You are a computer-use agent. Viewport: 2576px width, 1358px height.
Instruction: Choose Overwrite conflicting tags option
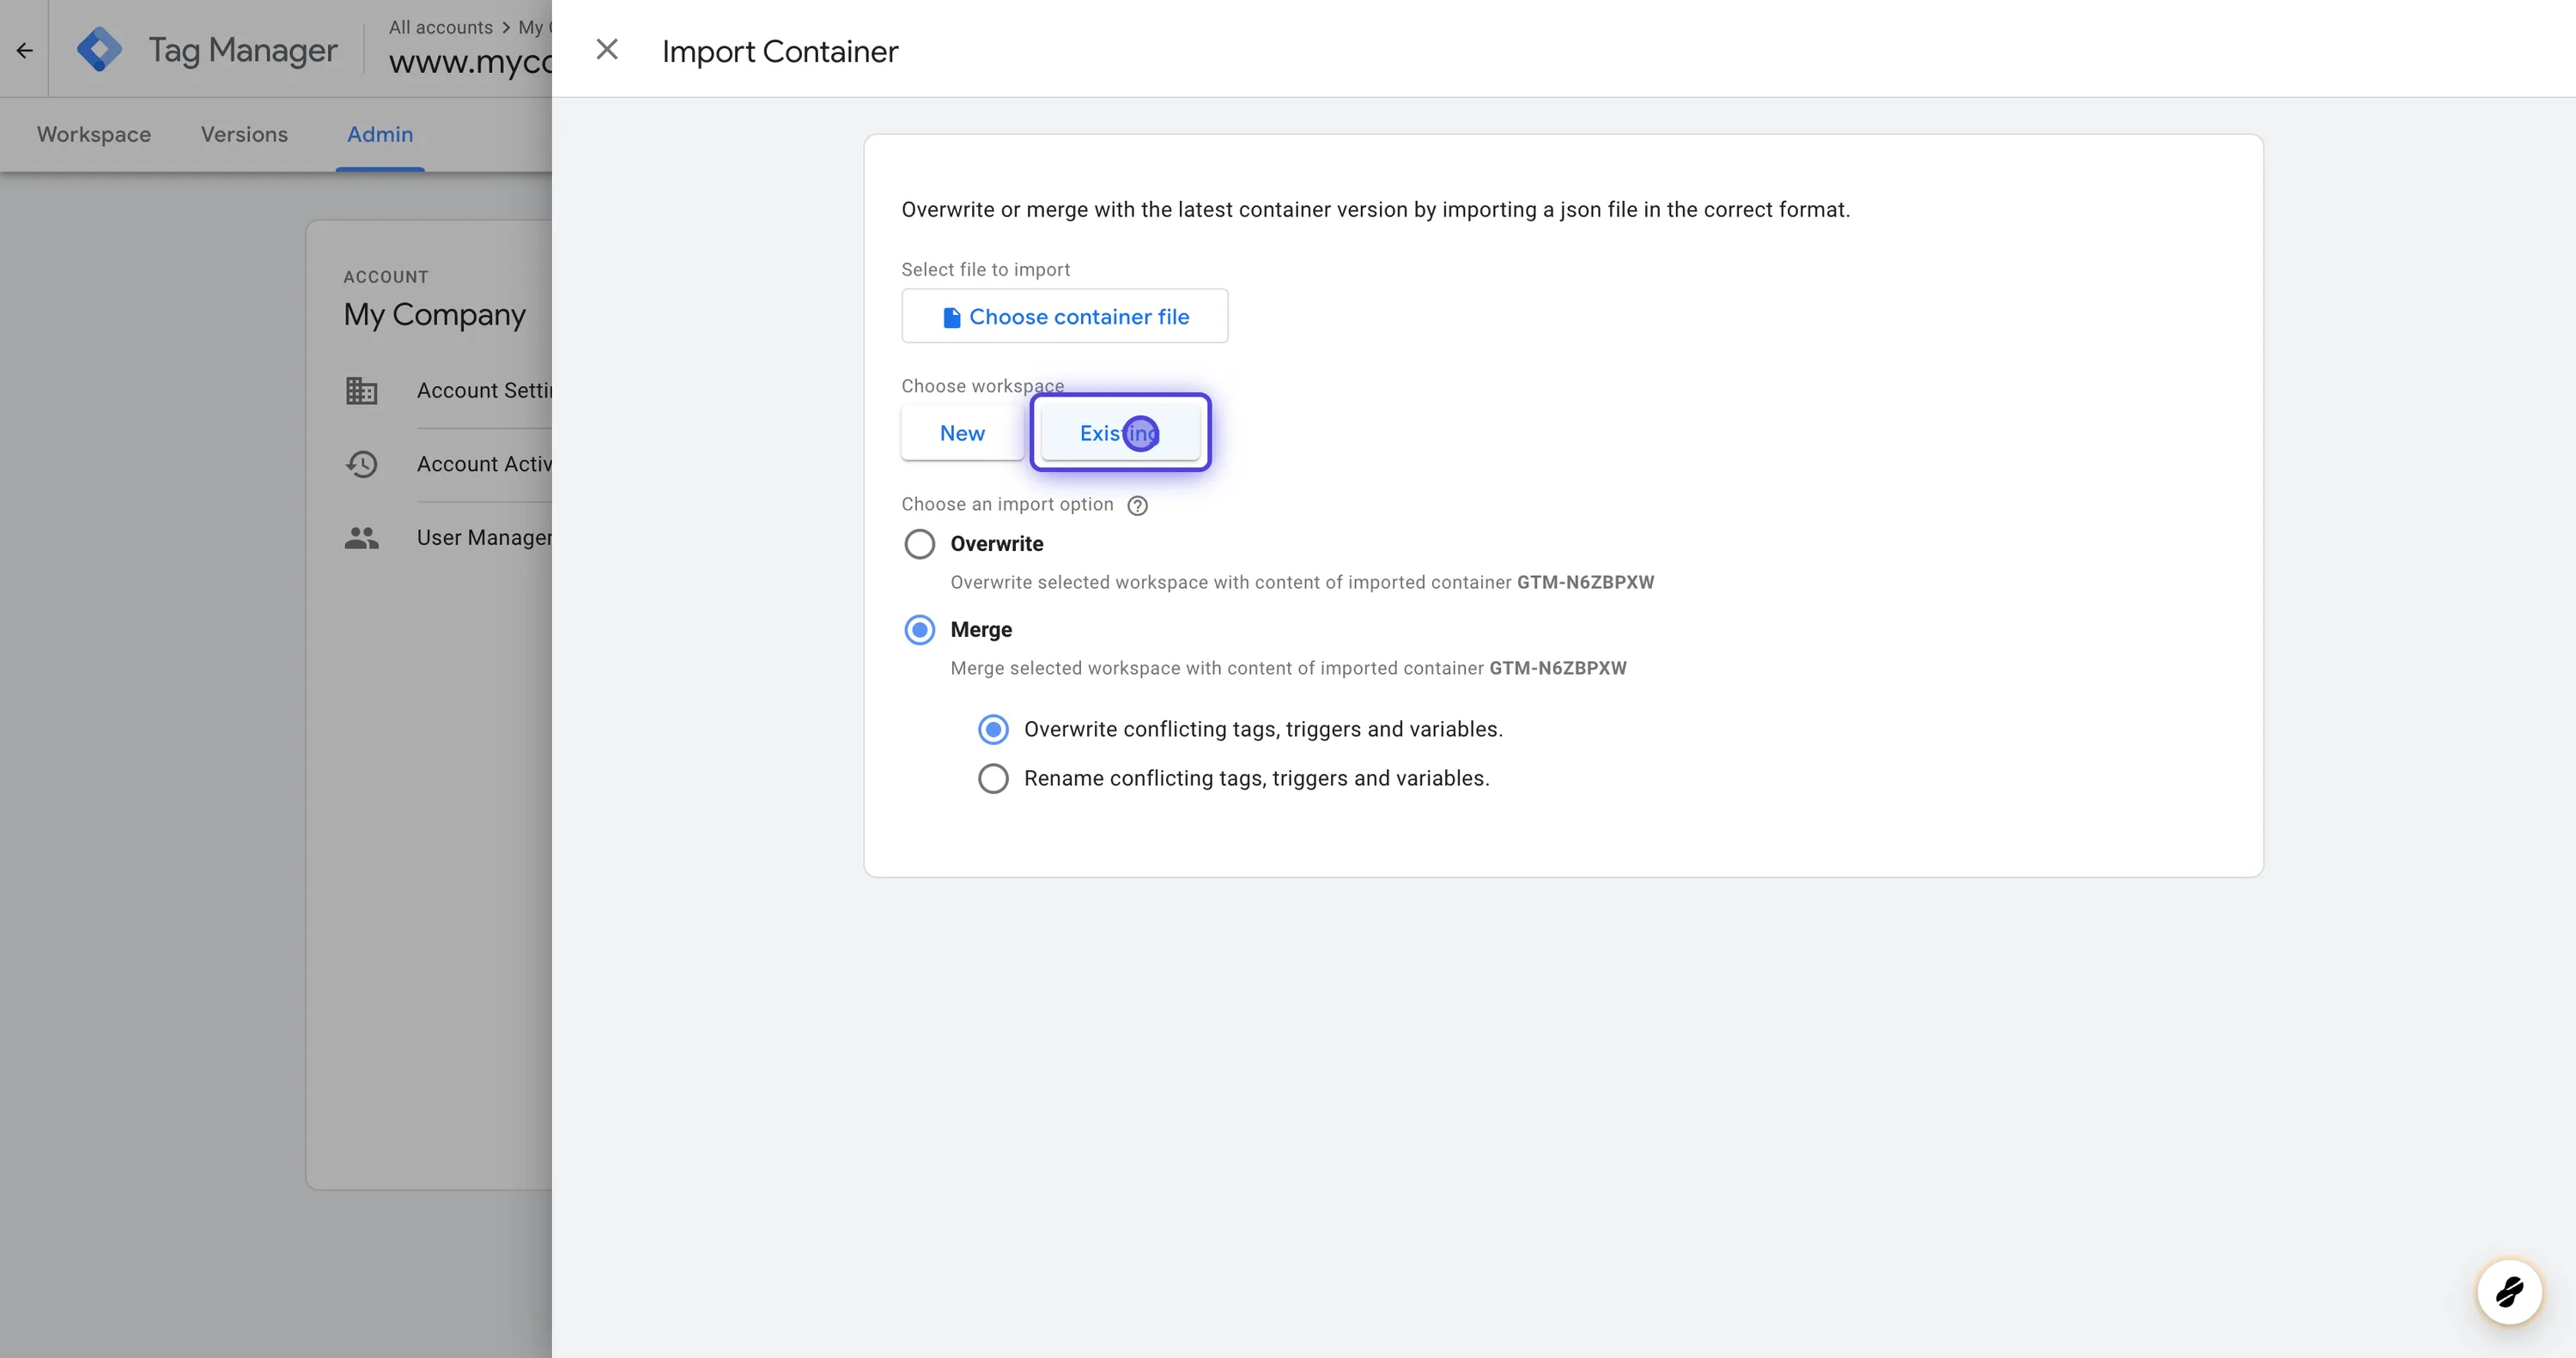(x=993, y=730)
